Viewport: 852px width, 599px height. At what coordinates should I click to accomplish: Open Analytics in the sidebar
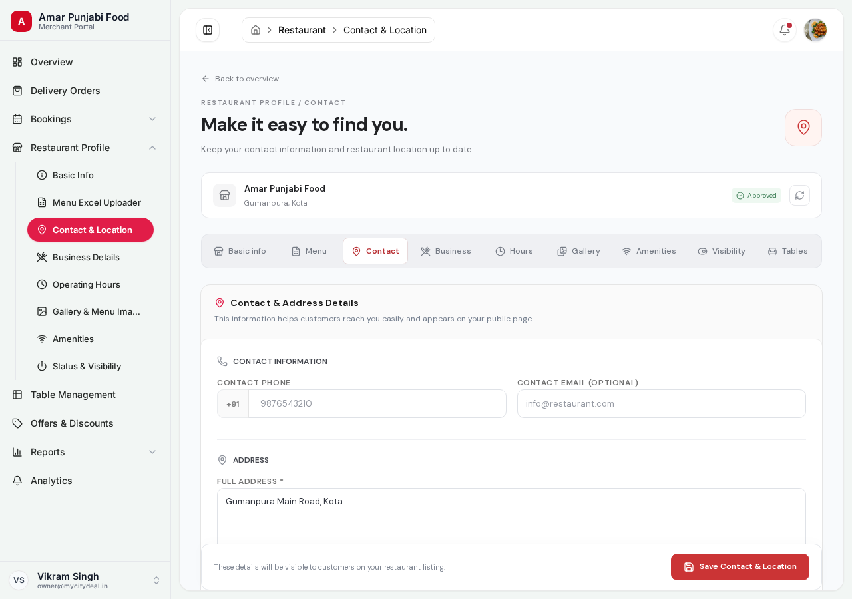click(85, 481)
